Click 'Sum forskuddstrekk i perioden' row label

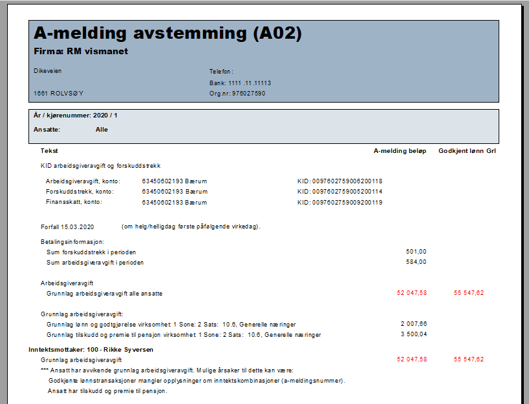(x=91, y=252)
